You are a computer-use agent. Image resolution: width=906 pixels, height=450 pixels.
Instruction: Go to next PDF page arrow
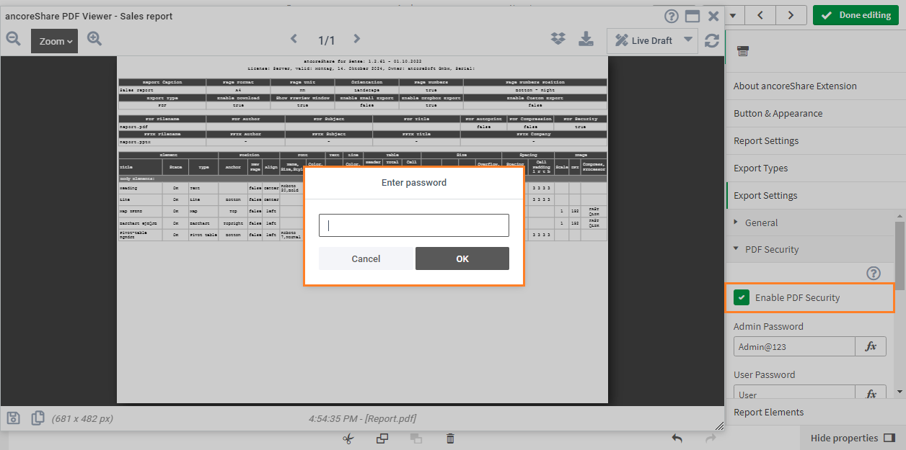(x=357, y=40)
